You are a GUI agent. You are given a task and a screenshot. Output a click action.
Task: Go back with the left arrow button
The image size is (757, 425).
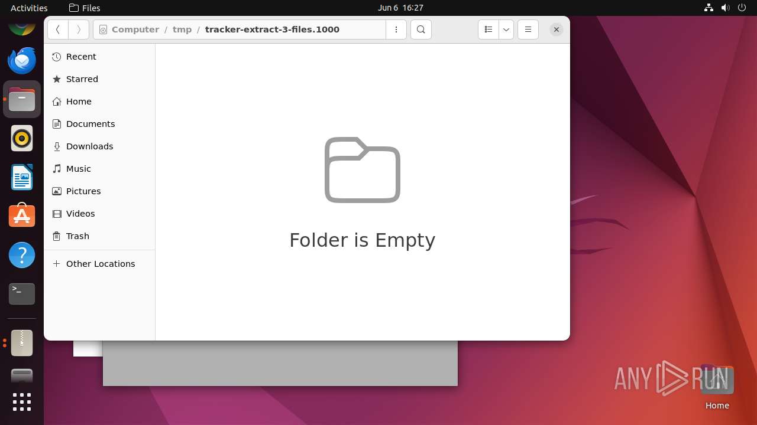pos(58,30)
